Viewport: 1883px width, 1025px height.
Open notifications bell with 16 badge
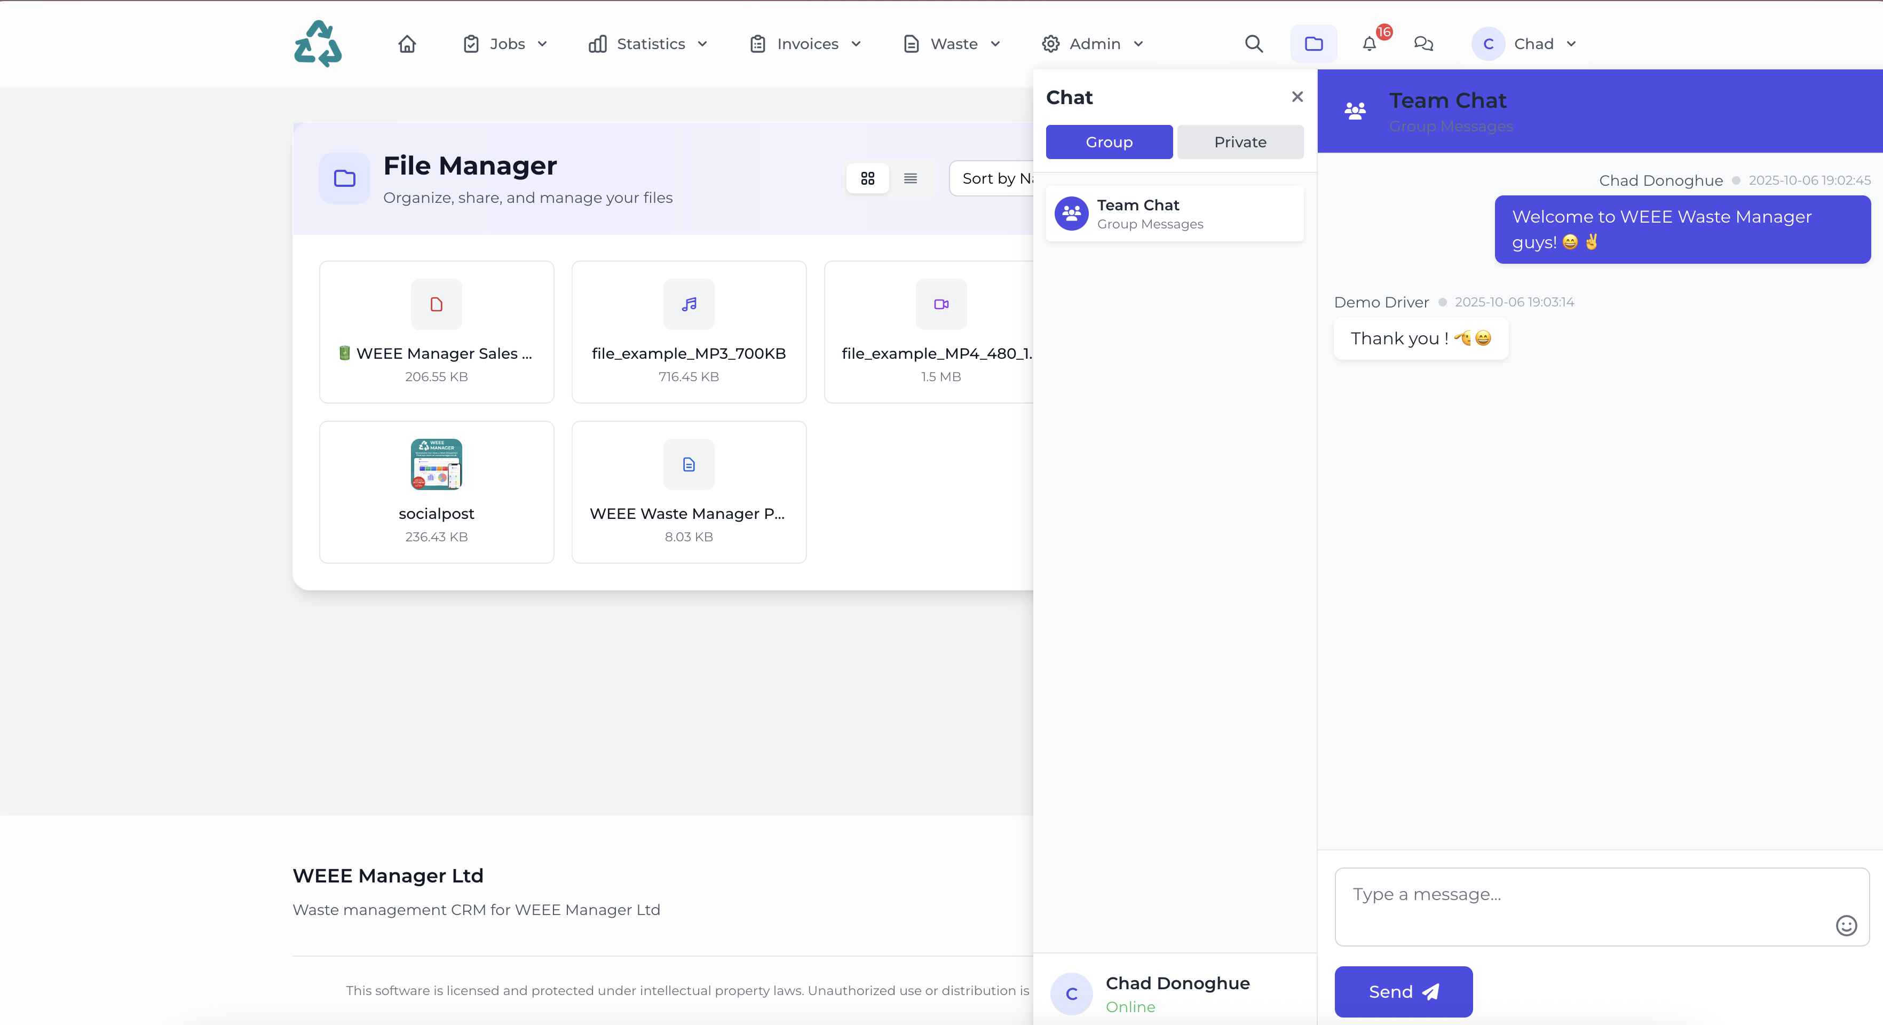coord(1370,44)
